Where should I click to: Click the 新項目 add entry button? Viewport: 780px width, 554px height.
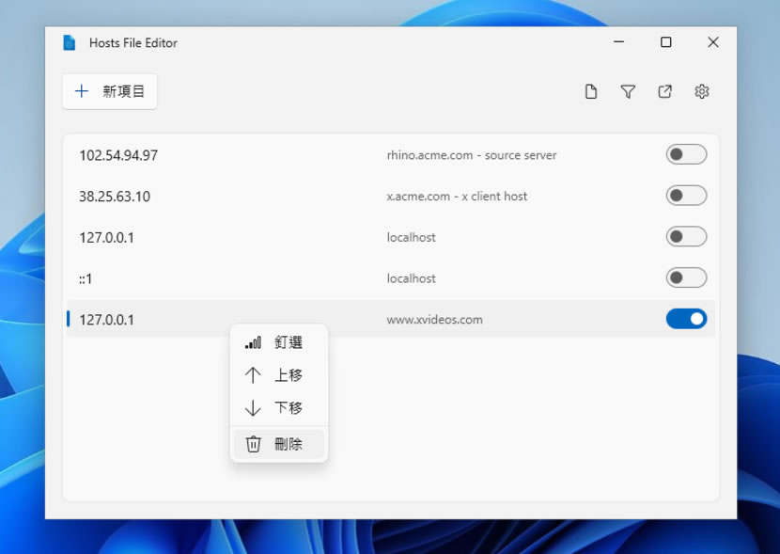click(109, 91)
